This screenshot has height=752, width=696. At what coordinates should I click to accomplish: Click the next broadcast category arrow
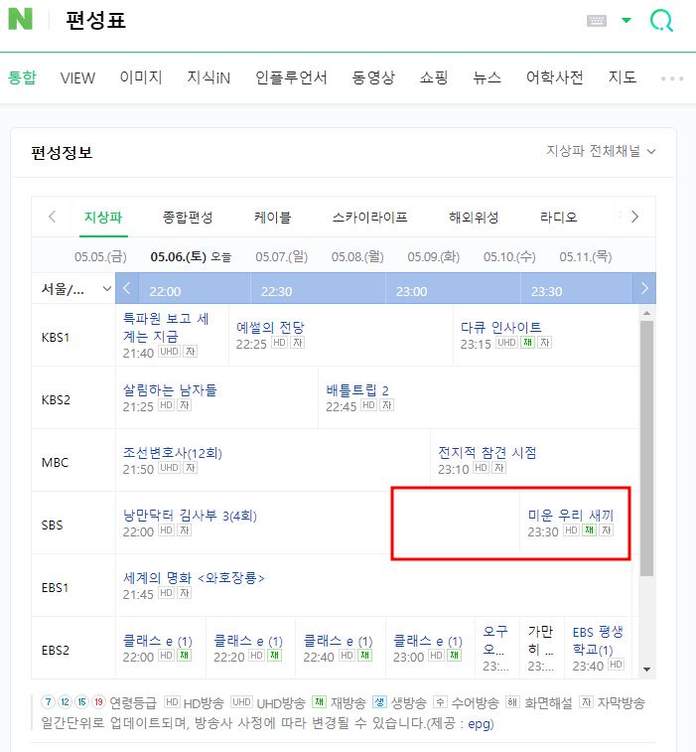click(x=635, y=217)
